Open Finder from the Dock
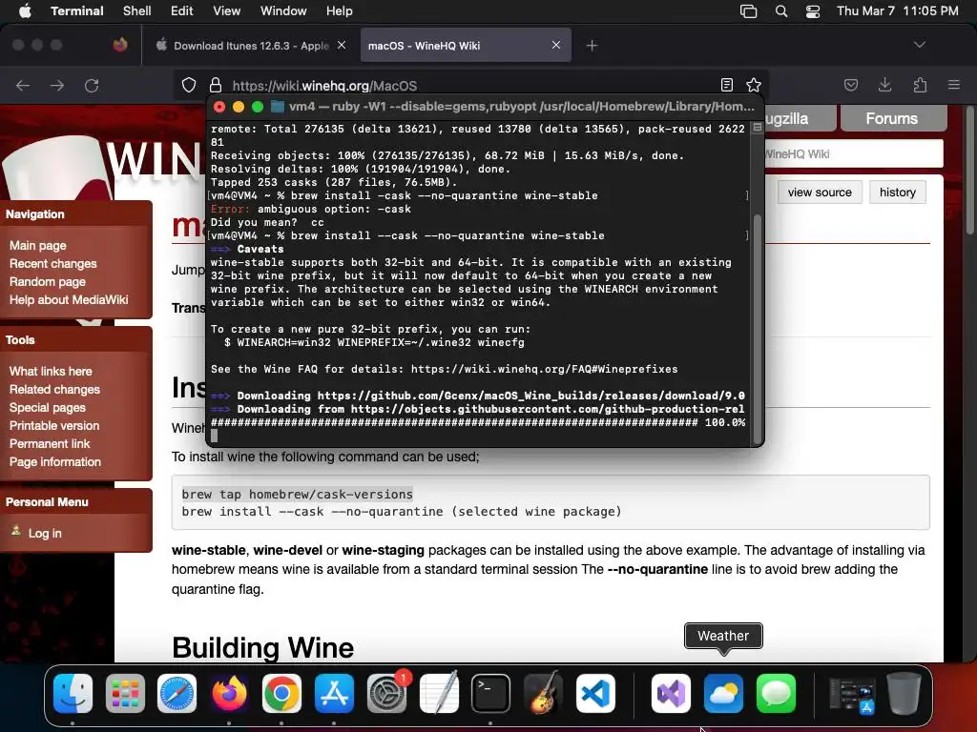Viewport: 977px width, 732px height. point(73,694)
